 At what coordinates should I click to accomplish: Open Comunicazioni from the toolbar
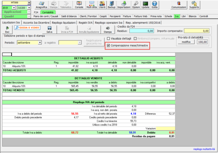click(179, 5)
